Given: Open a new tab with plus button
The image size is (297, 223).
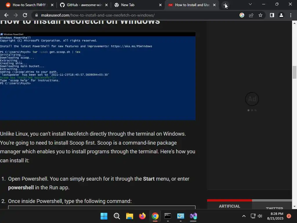Looking at the screenshot, I should [225, 5].
